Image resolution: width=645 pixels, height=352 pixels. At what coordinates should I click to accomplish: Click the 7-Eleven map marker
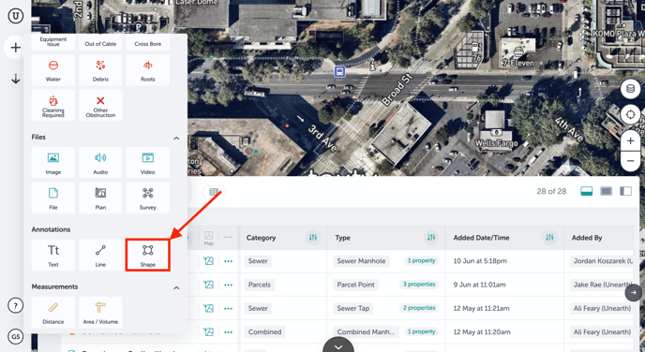click(518, 52)
